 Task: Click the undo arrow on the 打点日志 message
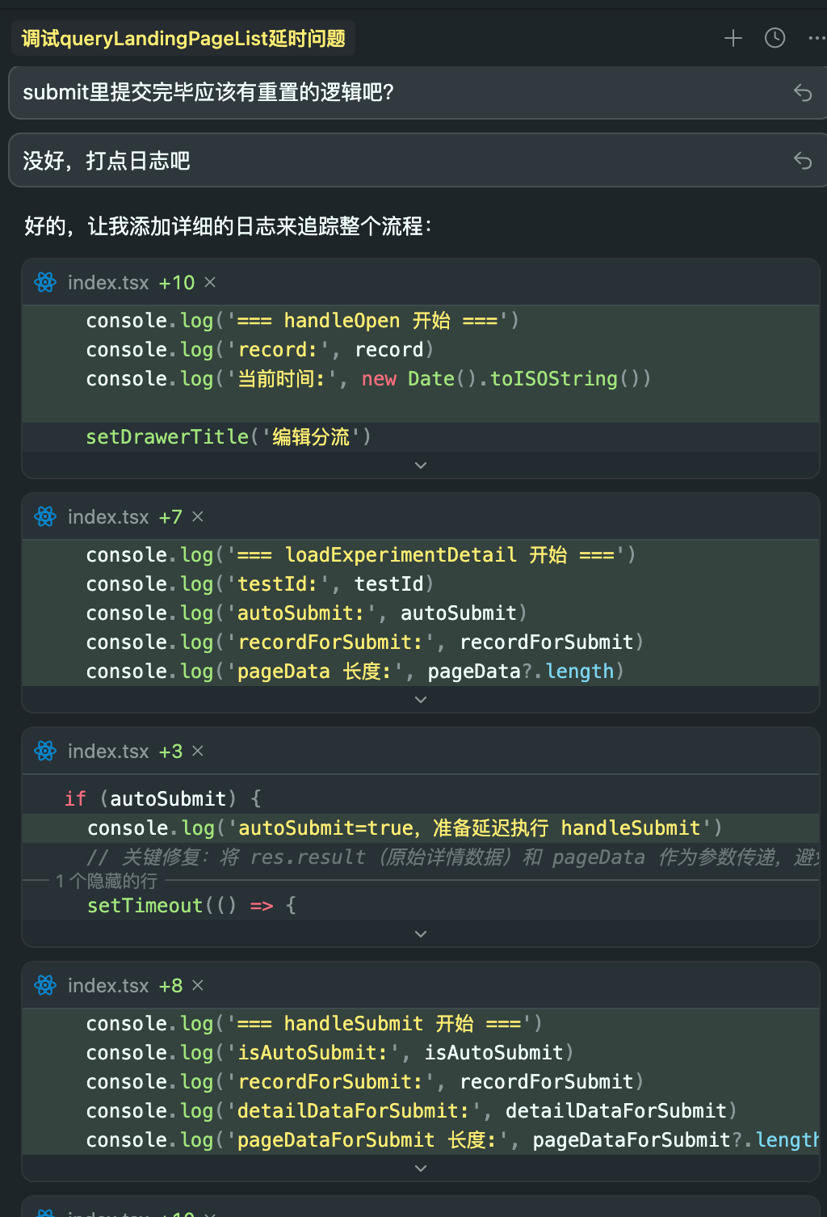point(803,160)
